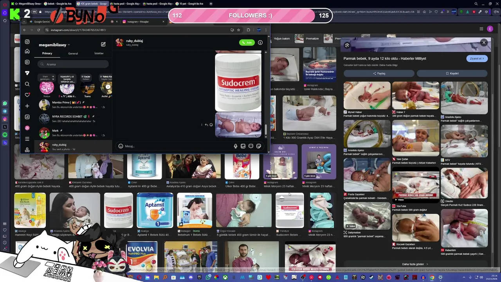Open Google account avatar E
Image resolution: width=501 pixels, height=282 pixels.
coord(490,29)
